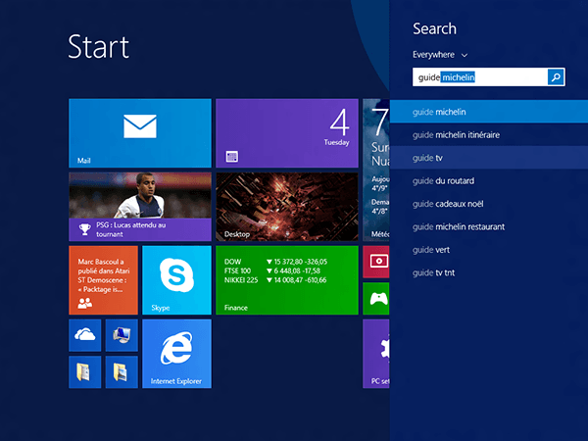Open the SkyDrive cloud tile

point(84,335)
